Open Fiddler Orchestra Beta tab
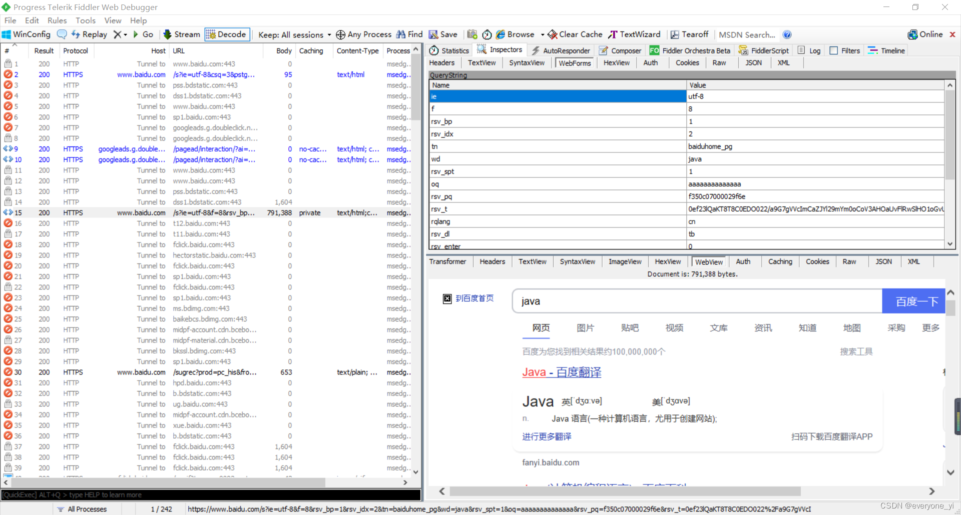This screenshot has width=961, height=515. 690,50
